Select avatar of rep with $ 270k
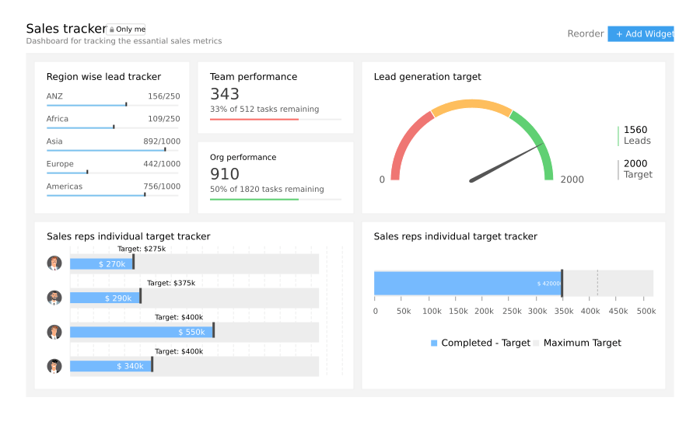 [x=54, y=263]
